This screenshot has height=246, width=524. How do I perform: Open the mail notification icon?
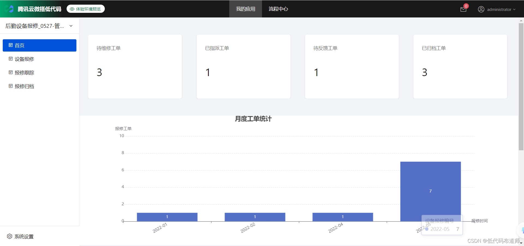point(463,10)
